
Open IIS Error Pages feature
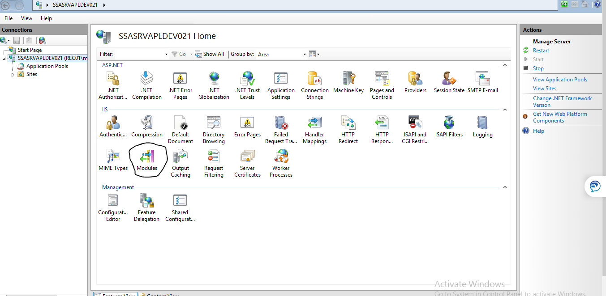(x=247, y=127)
